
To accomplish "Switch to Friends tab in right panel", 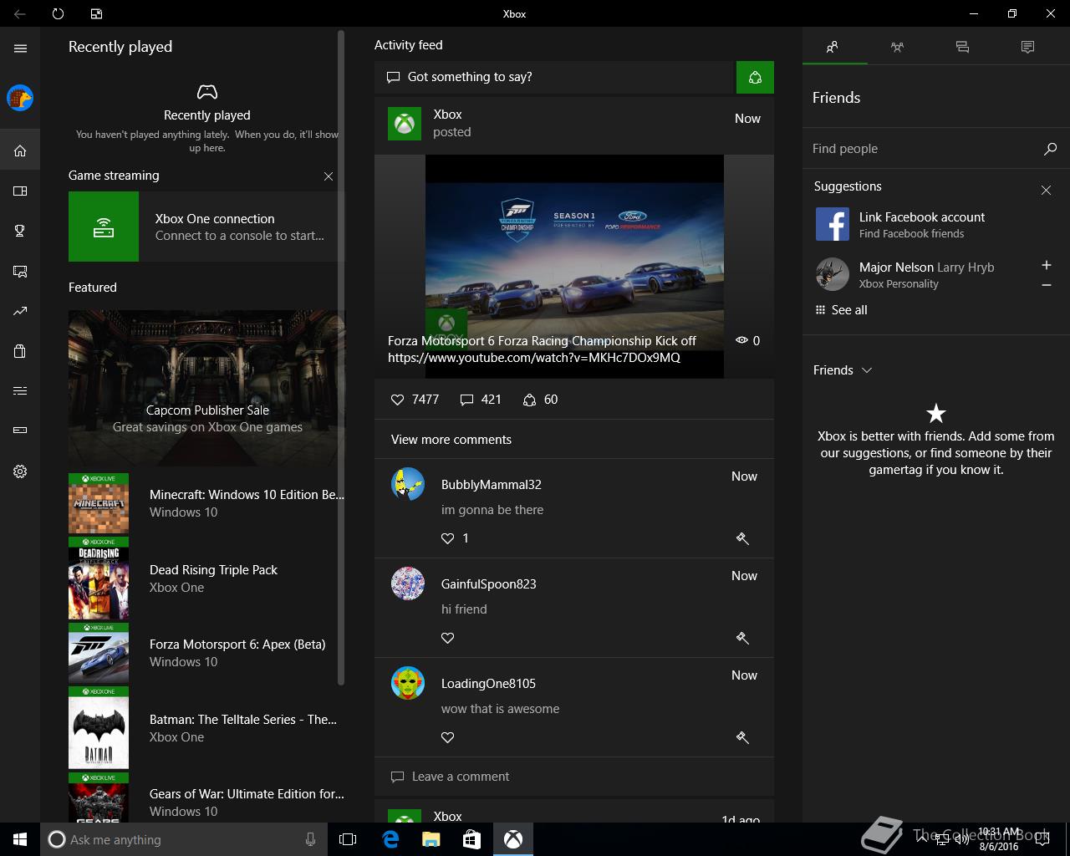I will pos(833,47).
